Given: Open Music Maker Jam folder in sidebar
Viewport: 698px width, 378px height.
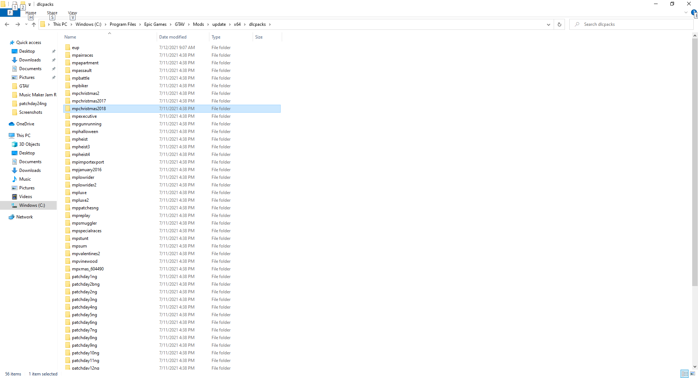Looking at the screenshot, I should 38,95.
